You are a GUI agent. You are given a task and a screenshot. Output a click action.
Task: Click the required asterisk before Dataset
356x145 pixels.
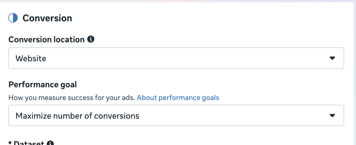(10, 143)
